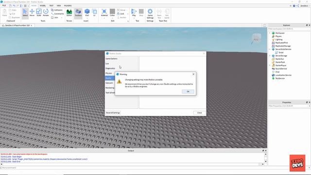311x175 pixels.
Task: Click the Material icon
Action: click(104, 12)
